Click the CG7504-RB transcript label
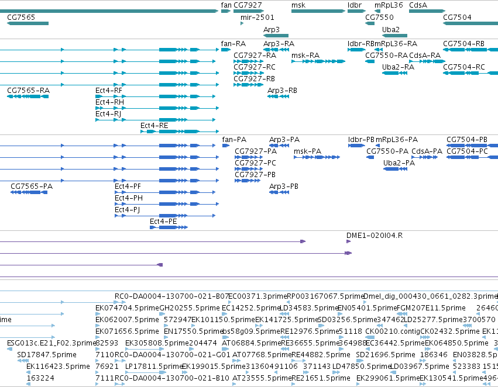 pos(463,44)
